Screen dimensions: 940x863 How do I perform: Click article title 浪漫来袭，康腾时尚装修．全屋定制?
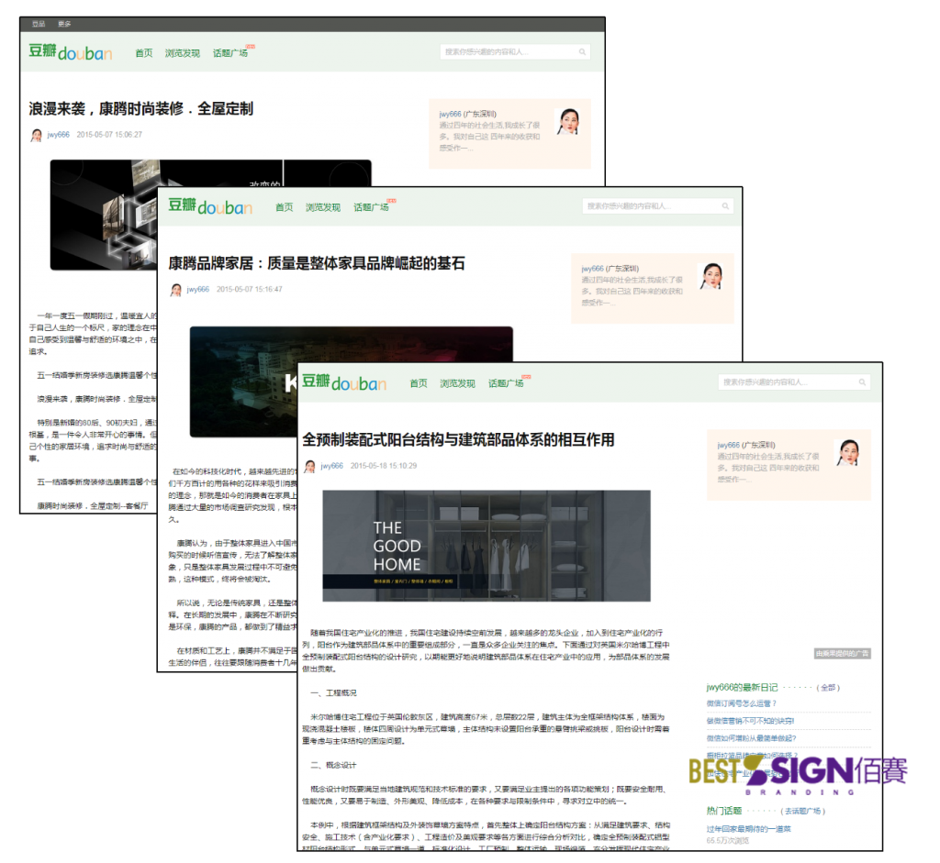pyautogui.click(x=140, y=109)
